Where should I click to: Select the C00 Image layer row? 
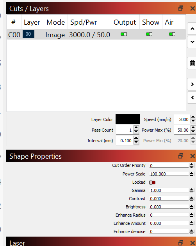click(x=96, y=34)
